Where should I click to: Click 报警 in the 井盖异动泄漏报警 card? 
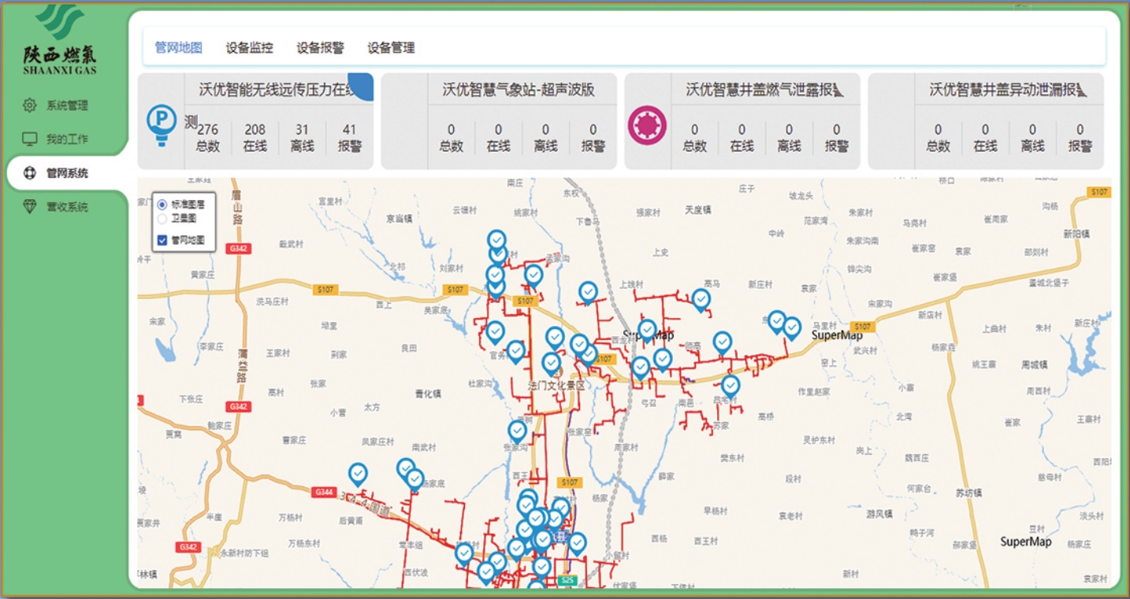(1080, 146)
